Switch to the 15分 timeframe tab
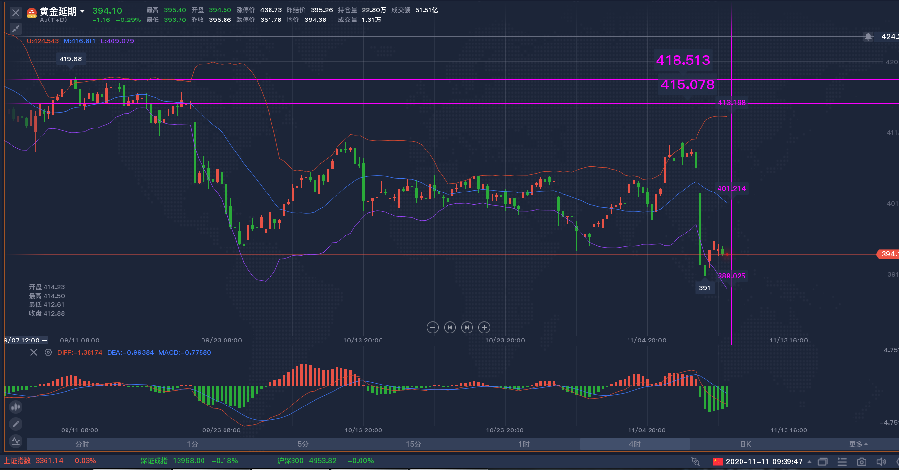899x470 pixels. click(414, 444)
